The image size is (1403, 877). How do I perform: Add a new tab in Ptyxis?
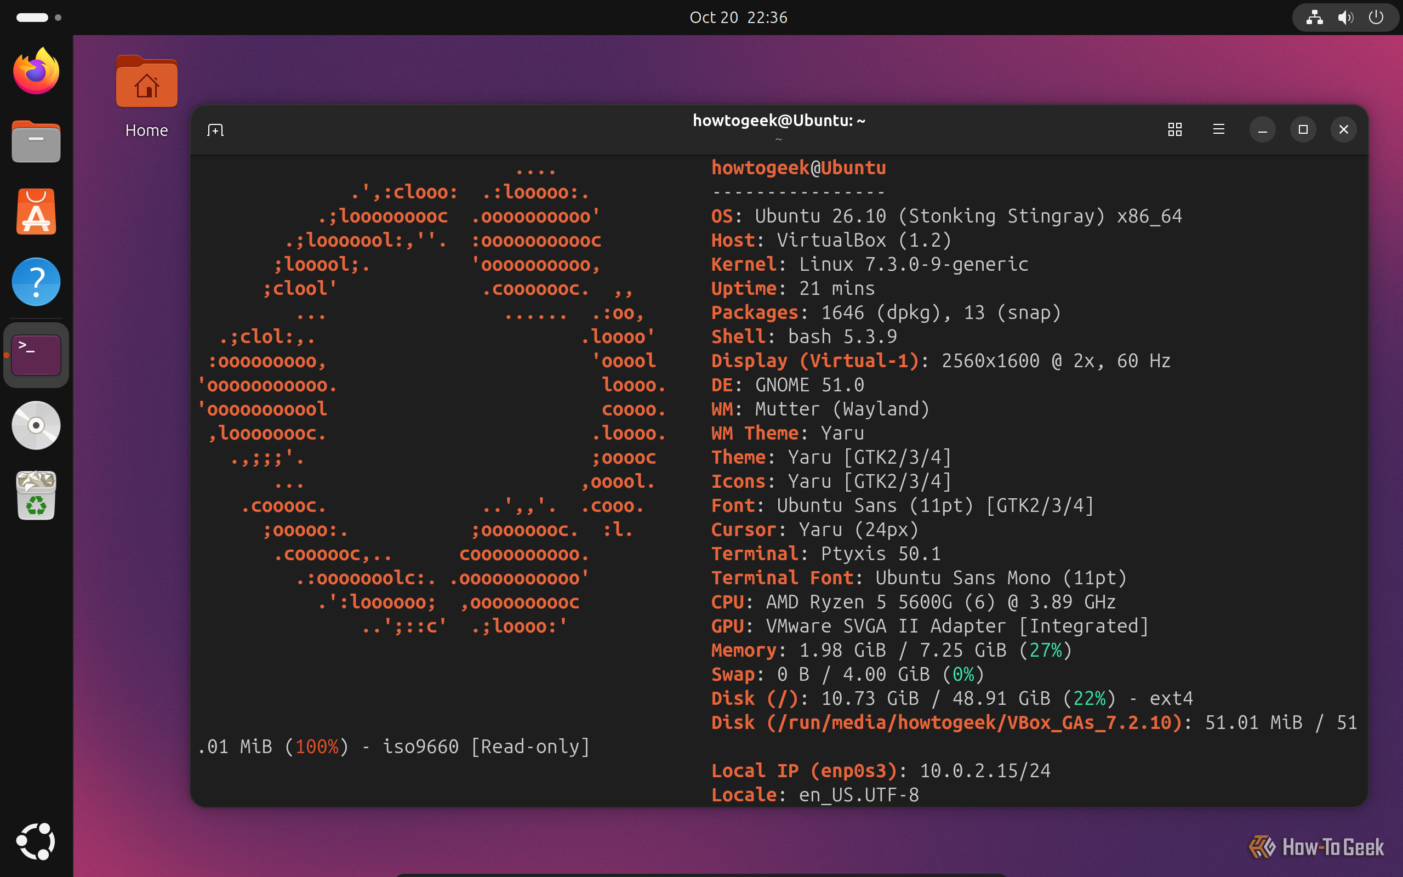215,130
